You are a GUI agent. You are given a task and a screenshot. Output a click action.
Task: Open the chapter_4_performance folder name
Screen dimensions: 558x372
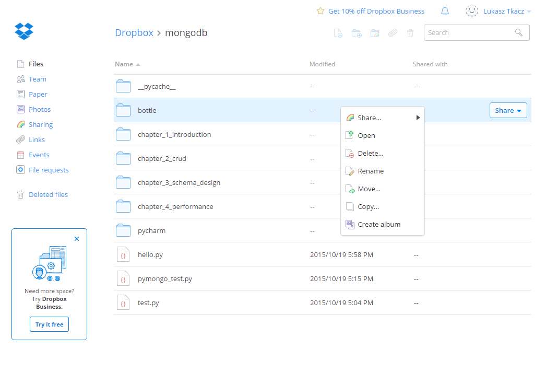175,207
